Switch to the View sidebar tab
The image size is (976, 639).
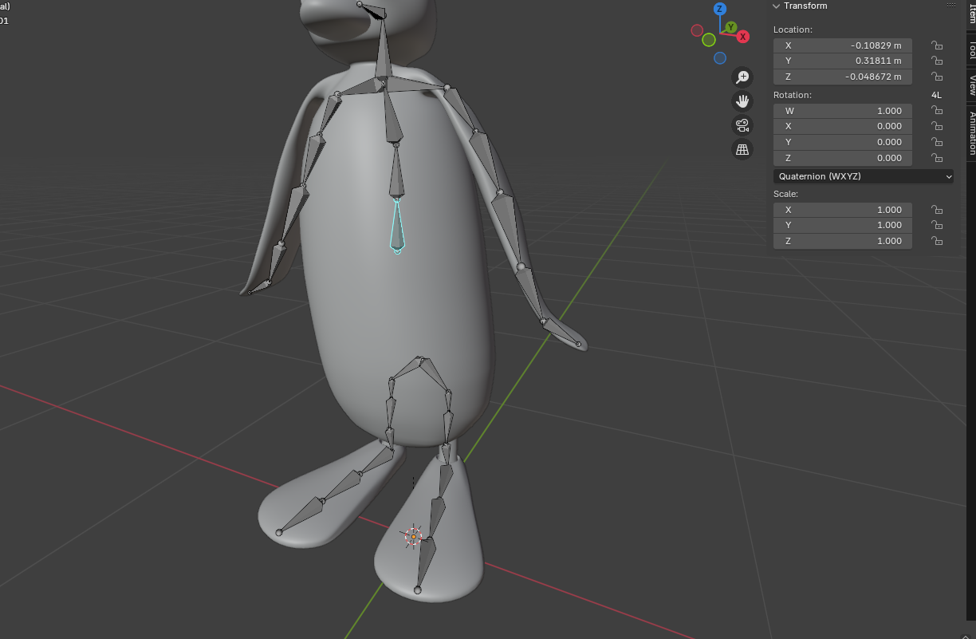tap(971, 85)
